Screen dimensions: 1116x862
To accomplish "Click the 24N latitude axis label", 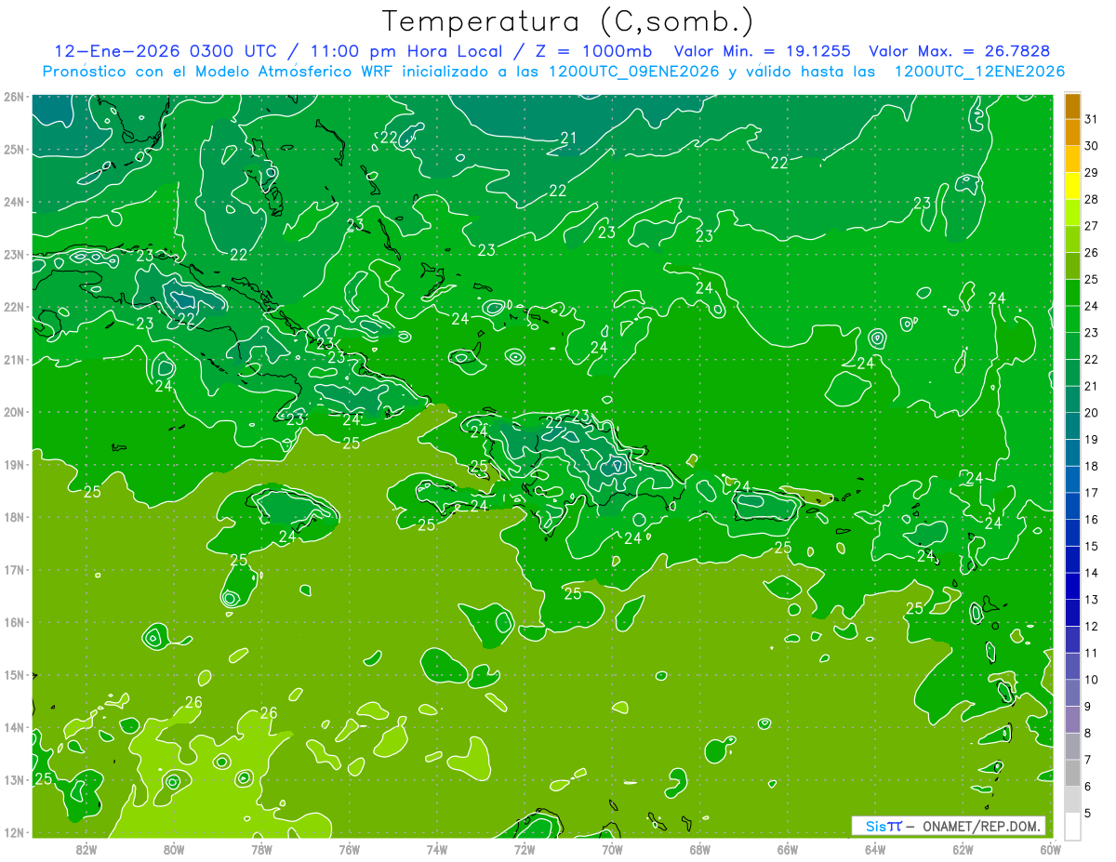I will coord(13,202).
